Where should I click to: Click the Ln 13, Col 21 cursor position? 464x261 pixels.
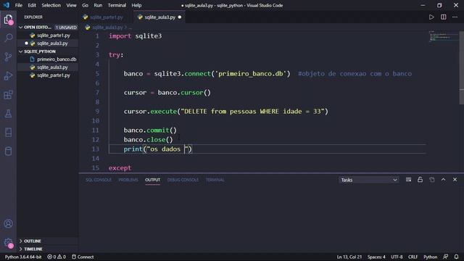pyautogui.click(x=349, y=257)
